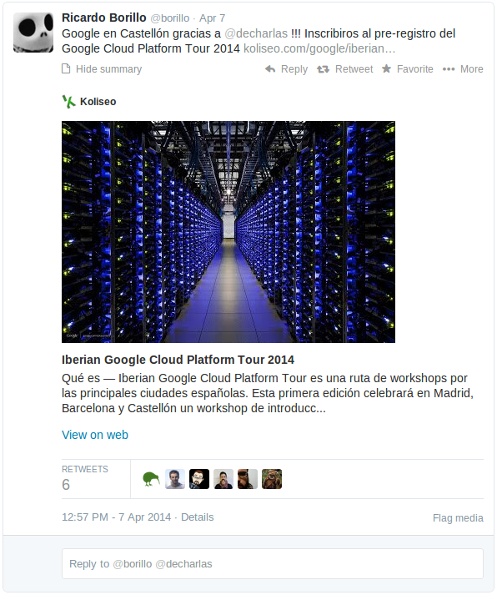Open tweet Details link
The height and width of the screenshot is (595, 497).
tap(198, 517)
